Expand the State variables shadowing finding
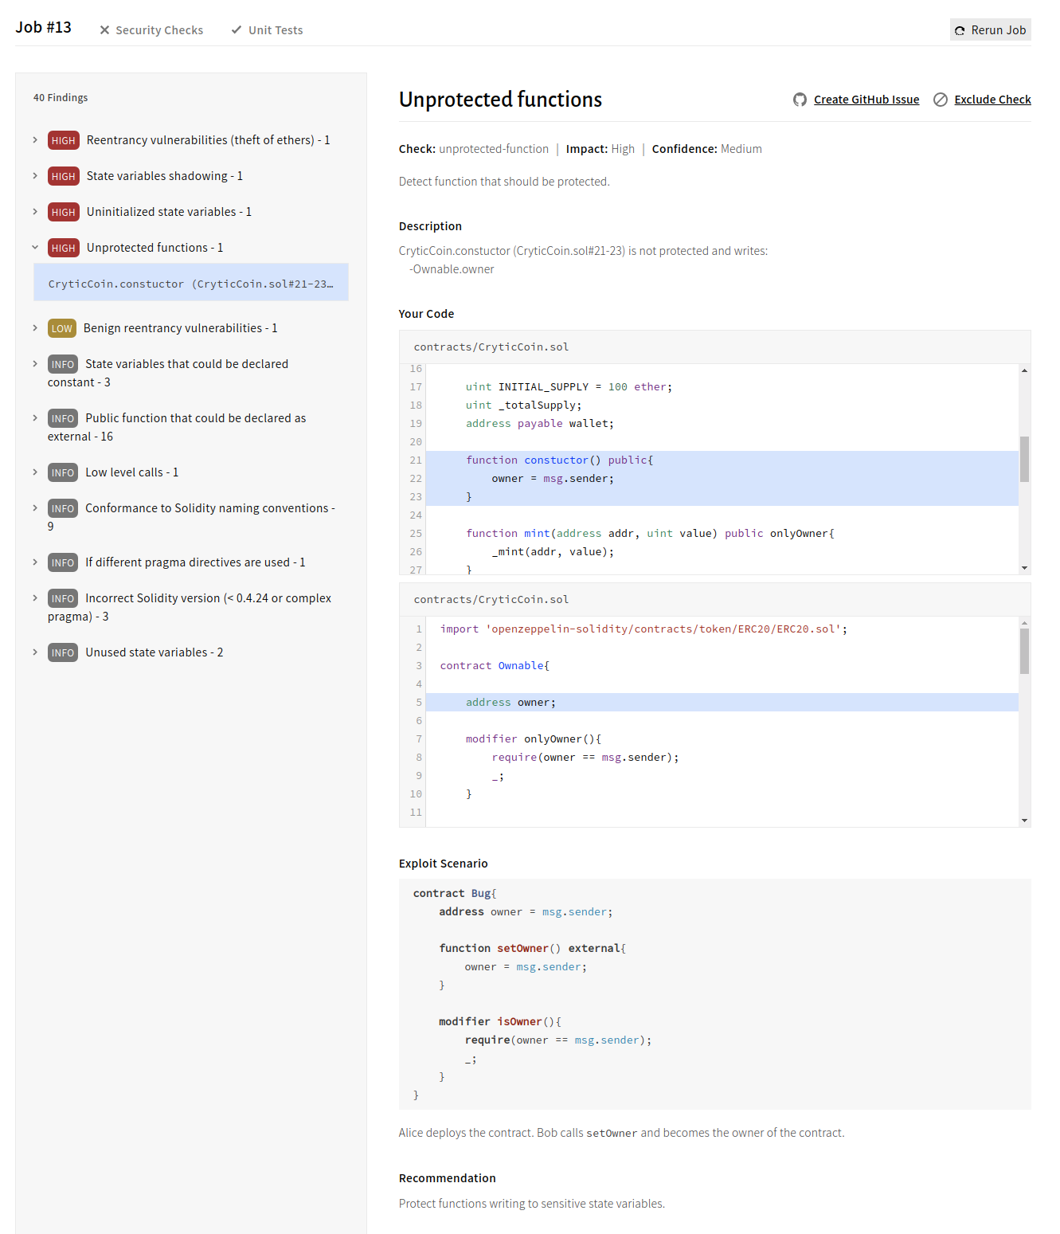 (35, 176)
